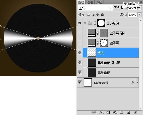The image size is (143, 115).
Task: Select layer named 黑胶盘面 调节层
Action: point(109,63)
